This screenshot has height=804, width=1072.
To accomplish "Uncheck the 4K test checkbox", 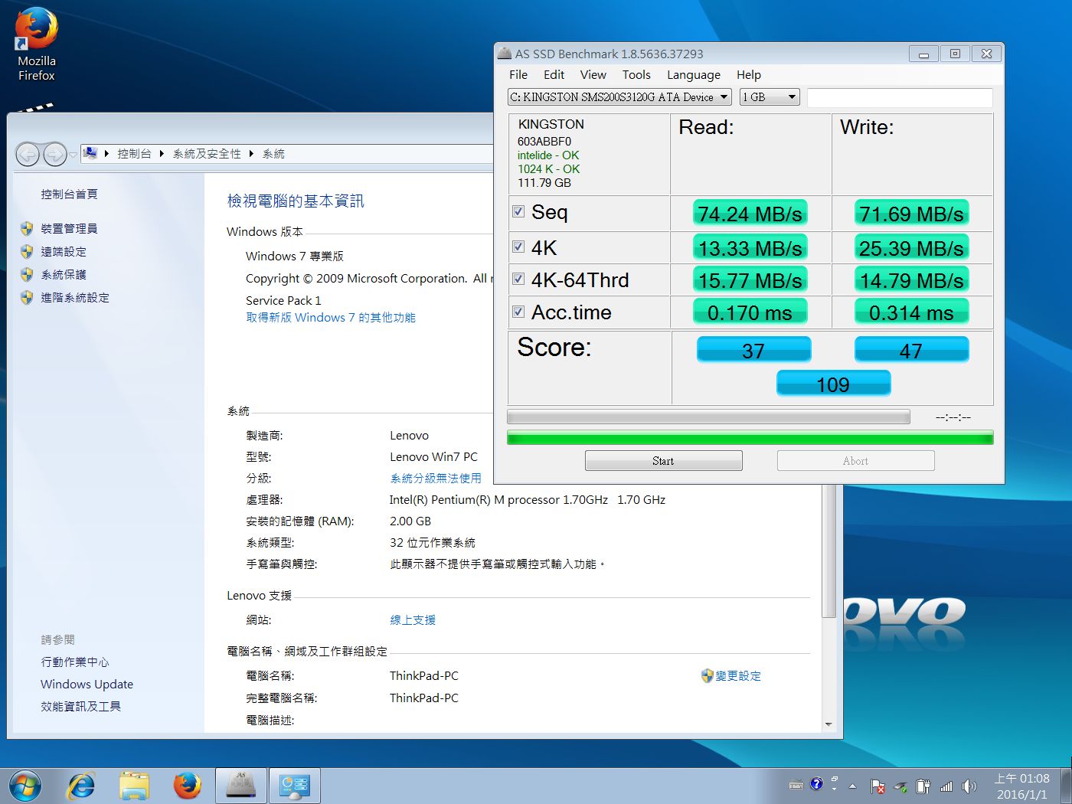I will (518, 247).
